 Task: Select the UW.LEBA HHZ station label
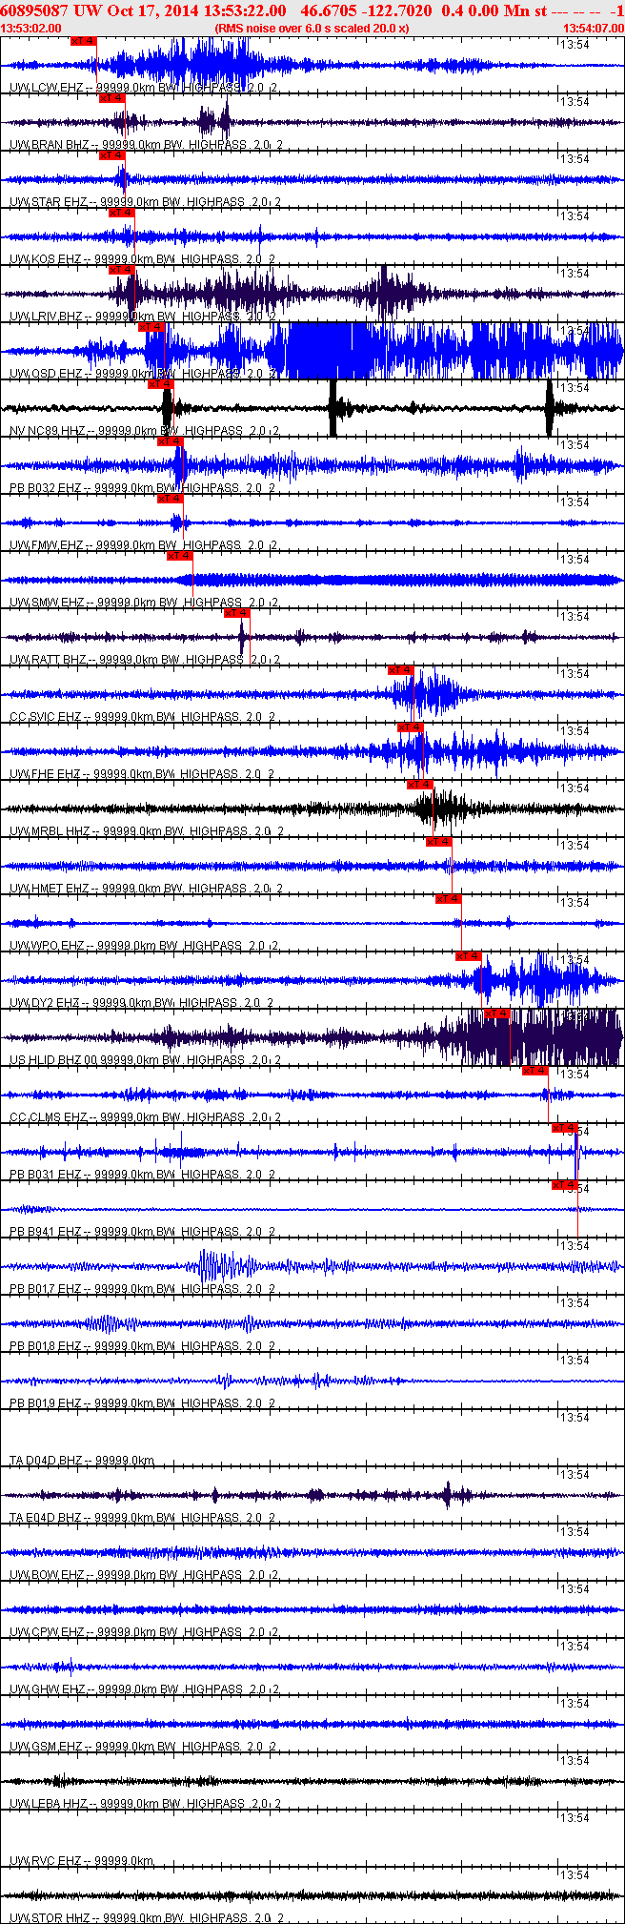pyautogui.click(x=49, y=1804)
